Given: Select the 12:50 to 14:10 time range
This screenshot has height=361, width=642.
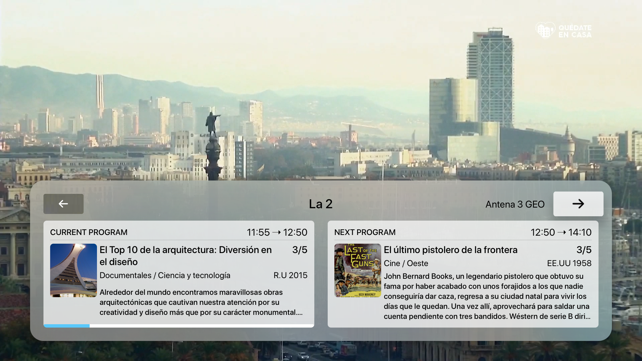Looking at the screenshot, I should (561, 232).
